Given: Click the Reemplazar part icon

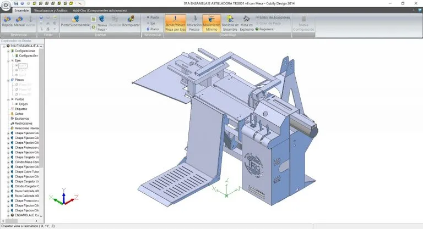Looking at the screenshot, I should (131, 21).
